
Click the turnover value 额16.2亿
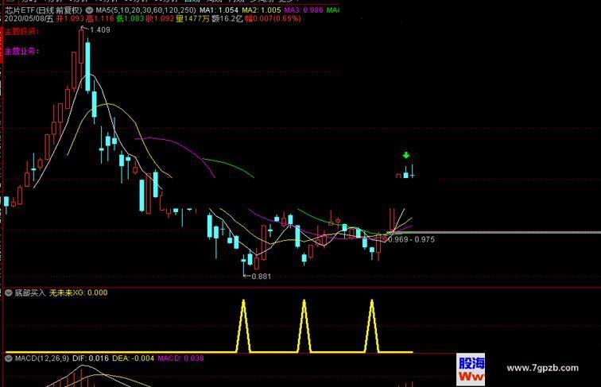227,19
